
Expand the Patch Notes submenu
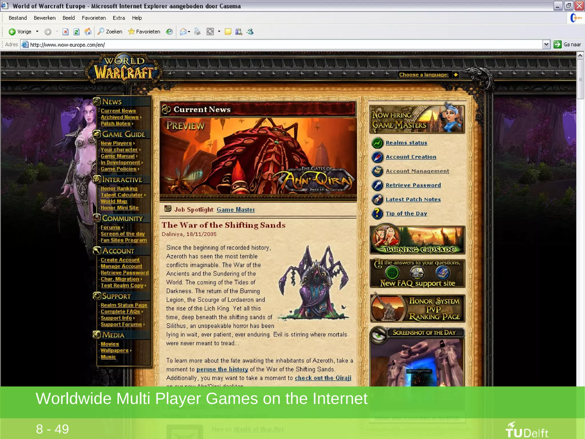tap(133, 124)
